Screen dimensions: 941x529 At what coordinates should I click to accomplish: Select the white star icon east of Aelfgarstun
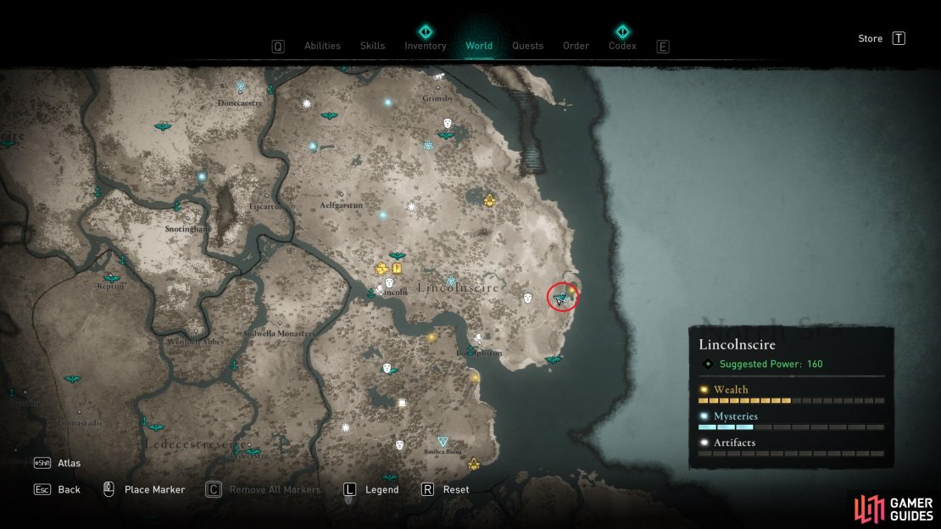tap(411, 207)
